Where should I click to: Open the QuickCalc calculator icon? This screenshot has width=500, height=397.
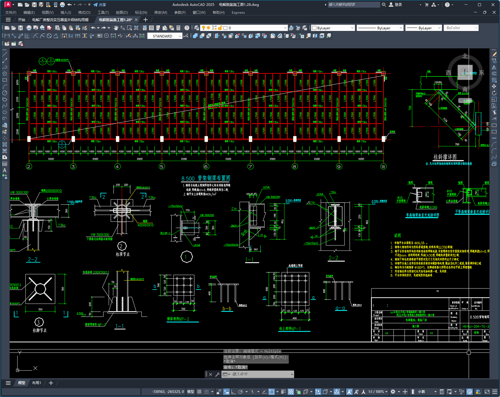point(178,28)
